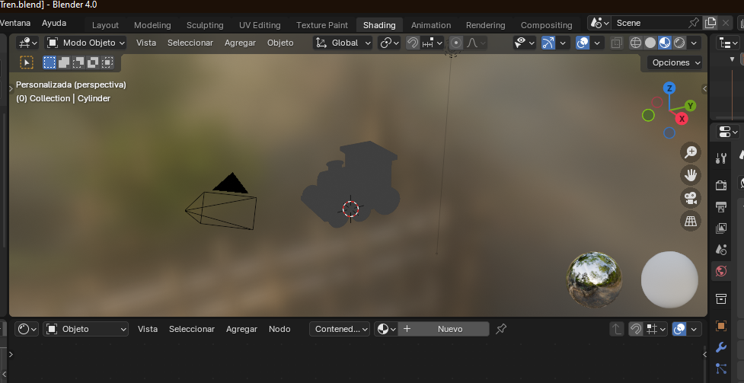Set selection mode to new selection
The image size is (744, 383).
49,62
